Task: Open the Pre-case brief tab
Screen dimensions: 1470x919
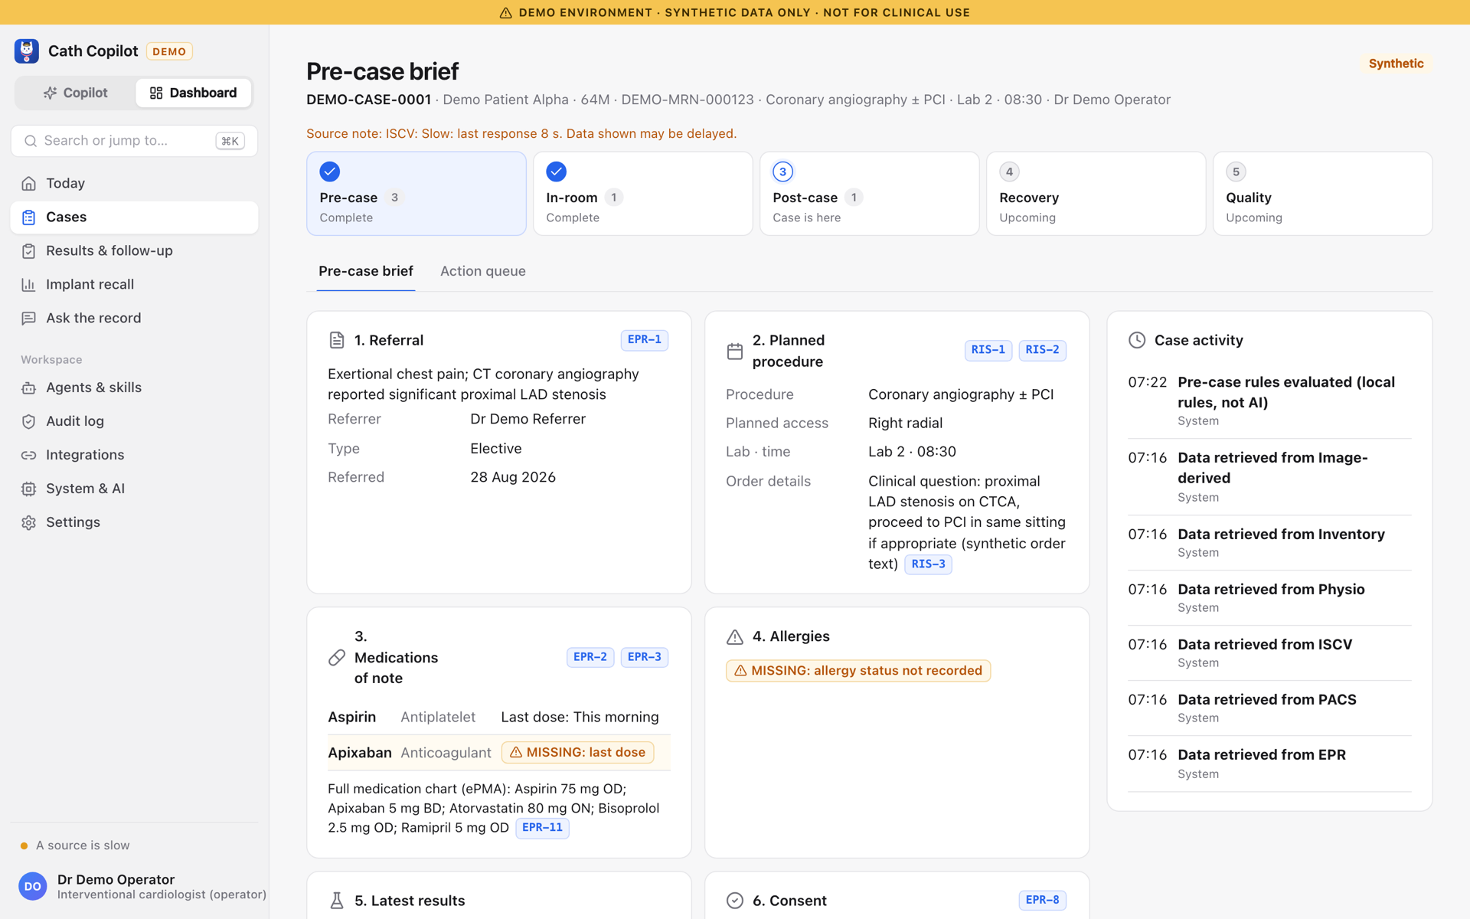Action: coord(366,271)
